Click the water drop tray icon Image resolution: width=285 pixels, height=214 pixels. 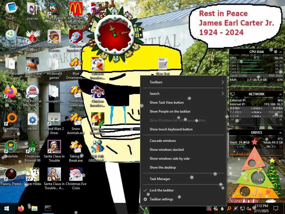[222, 208]
